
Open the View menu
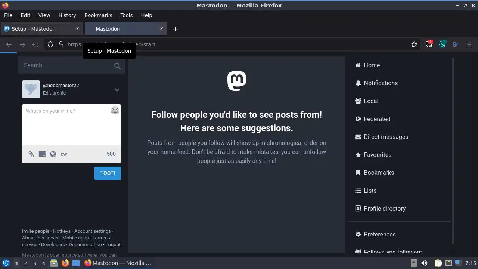point(44,15)
